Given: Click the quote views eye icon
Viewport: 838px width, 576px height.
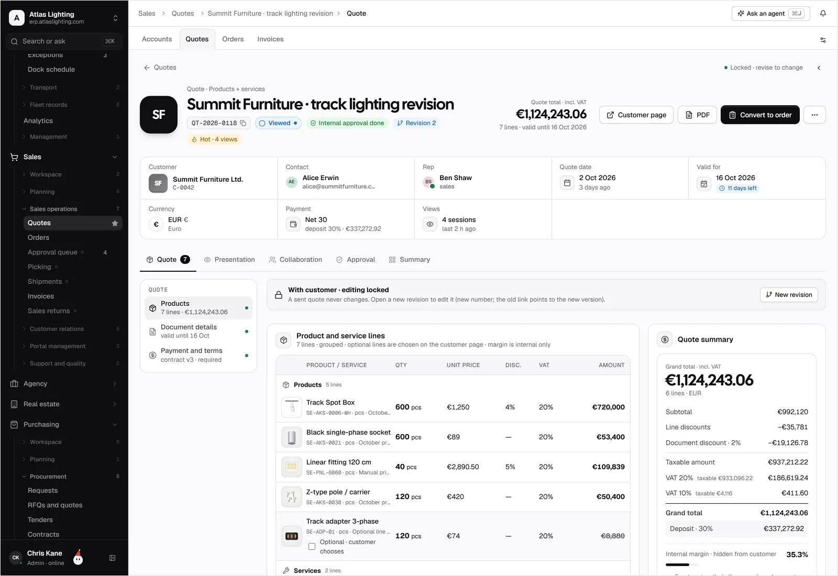Looking at the screenshot, I should [430, 224].
